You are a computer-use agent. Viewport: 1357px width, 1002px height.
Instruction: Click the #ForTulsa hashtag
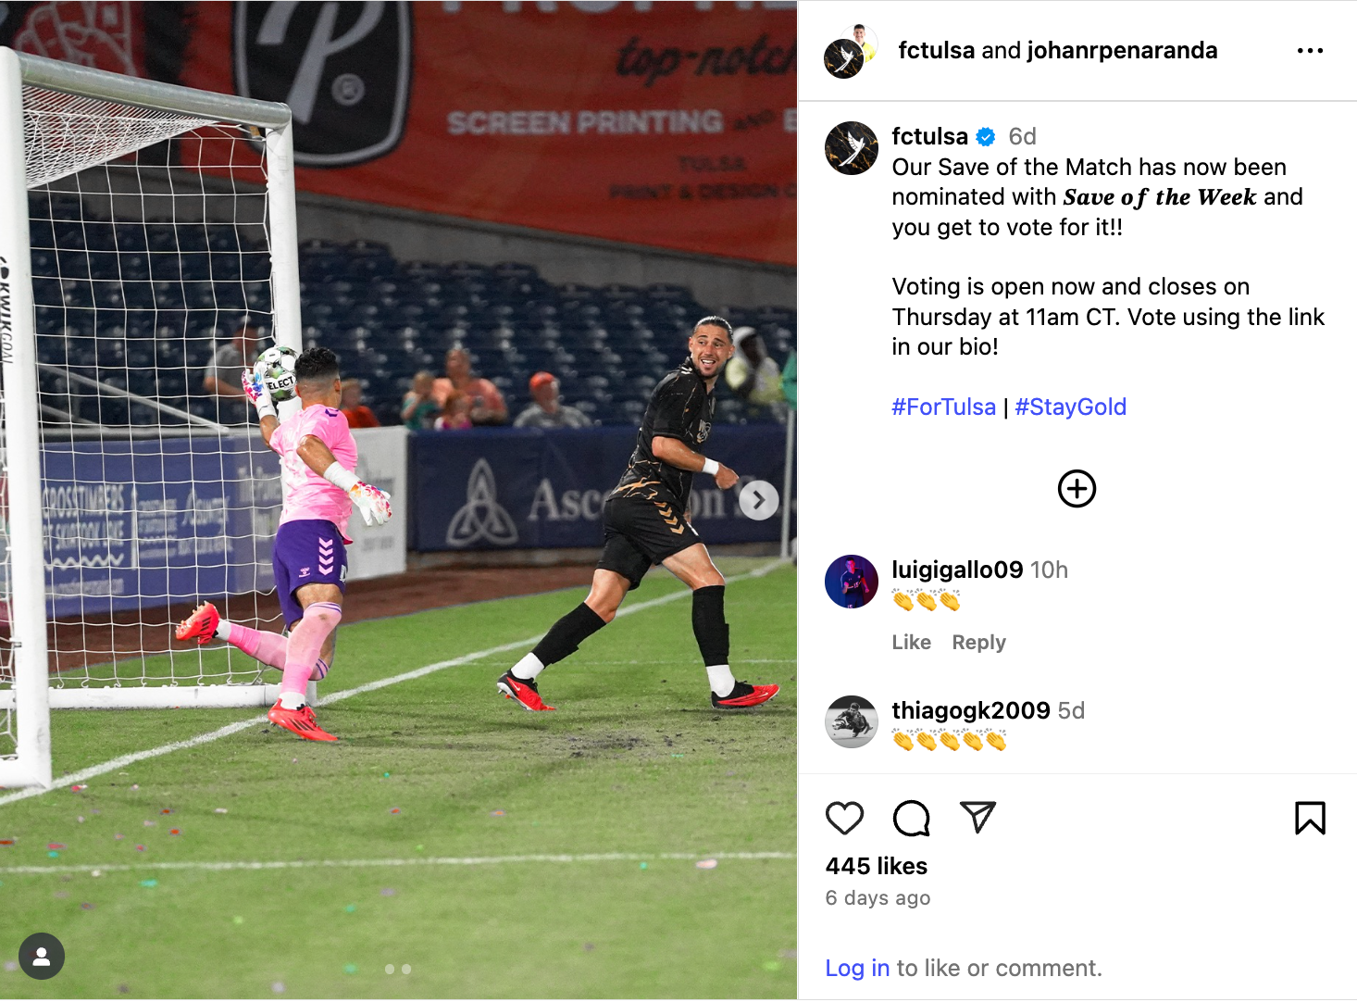pyautogui.click(x=943, y=407)
